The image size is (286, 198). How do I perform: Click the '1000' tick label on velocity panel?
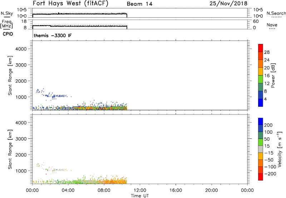pos(21,171)
